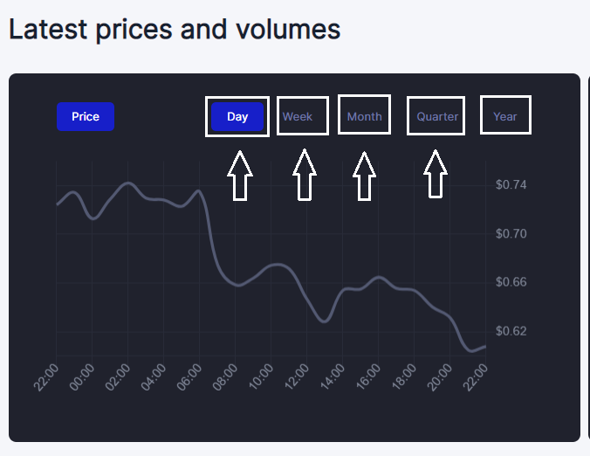Click the "Latest prices and volumes" heading
Screen dimensions: 590x456
(x=175, y=29)
